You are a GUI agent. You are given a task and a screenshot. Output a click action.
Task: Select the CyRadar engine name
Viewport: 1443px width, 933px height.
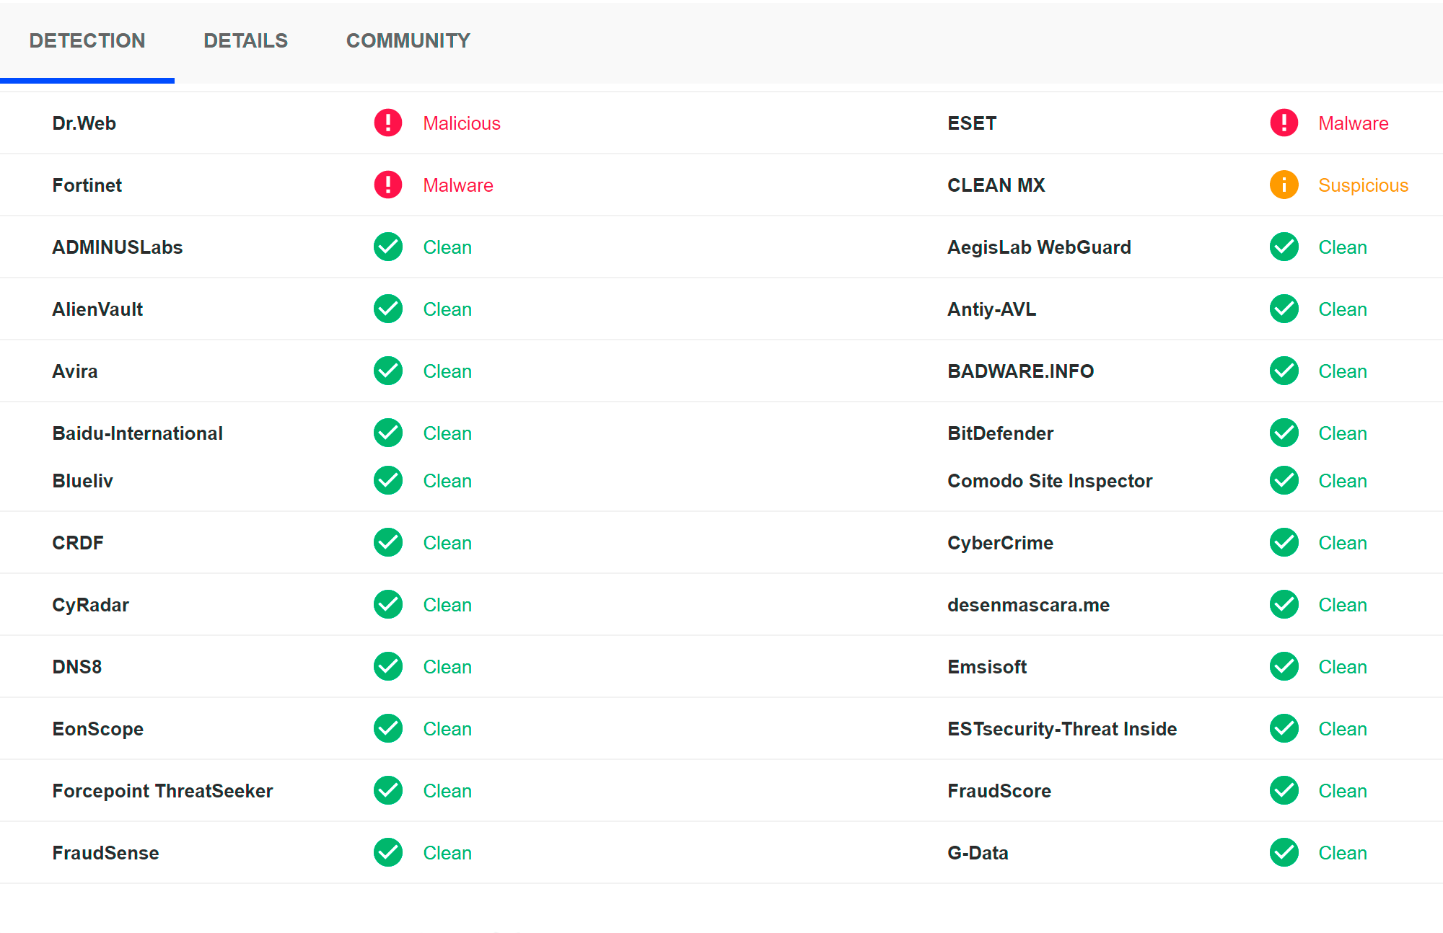[x=90, y=605]
